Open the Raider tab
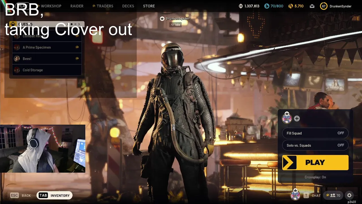This screenshot has width=362, height=204. (77, 6)
